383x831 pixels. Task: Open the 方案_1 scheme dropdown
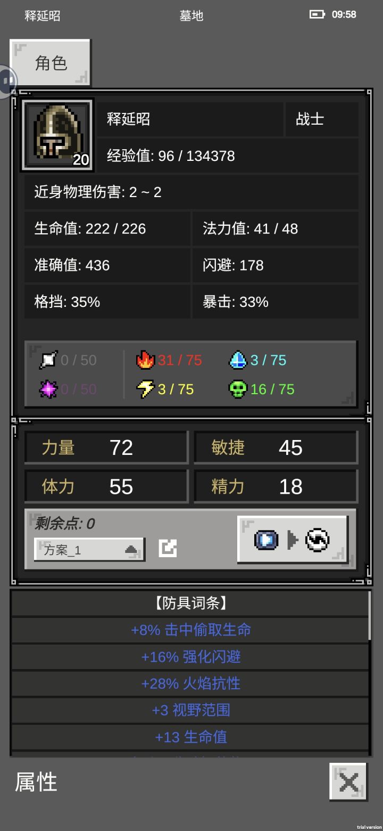[x=89, y=550]
